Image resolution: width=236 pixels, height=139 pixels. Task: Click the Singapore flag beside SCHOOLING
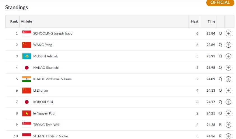(27, 33)
